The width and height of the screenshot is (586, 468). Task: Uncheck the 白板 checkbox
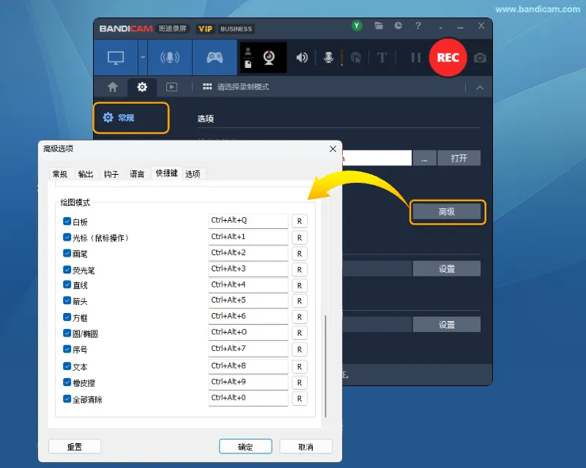tap(67, 222)
